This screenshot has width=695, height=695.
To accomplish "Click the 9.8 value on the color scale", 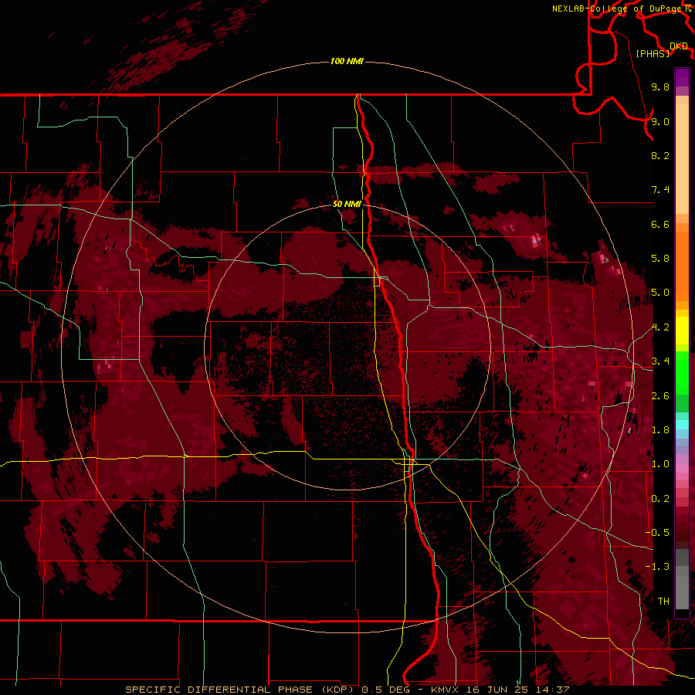I will (660, 86).
